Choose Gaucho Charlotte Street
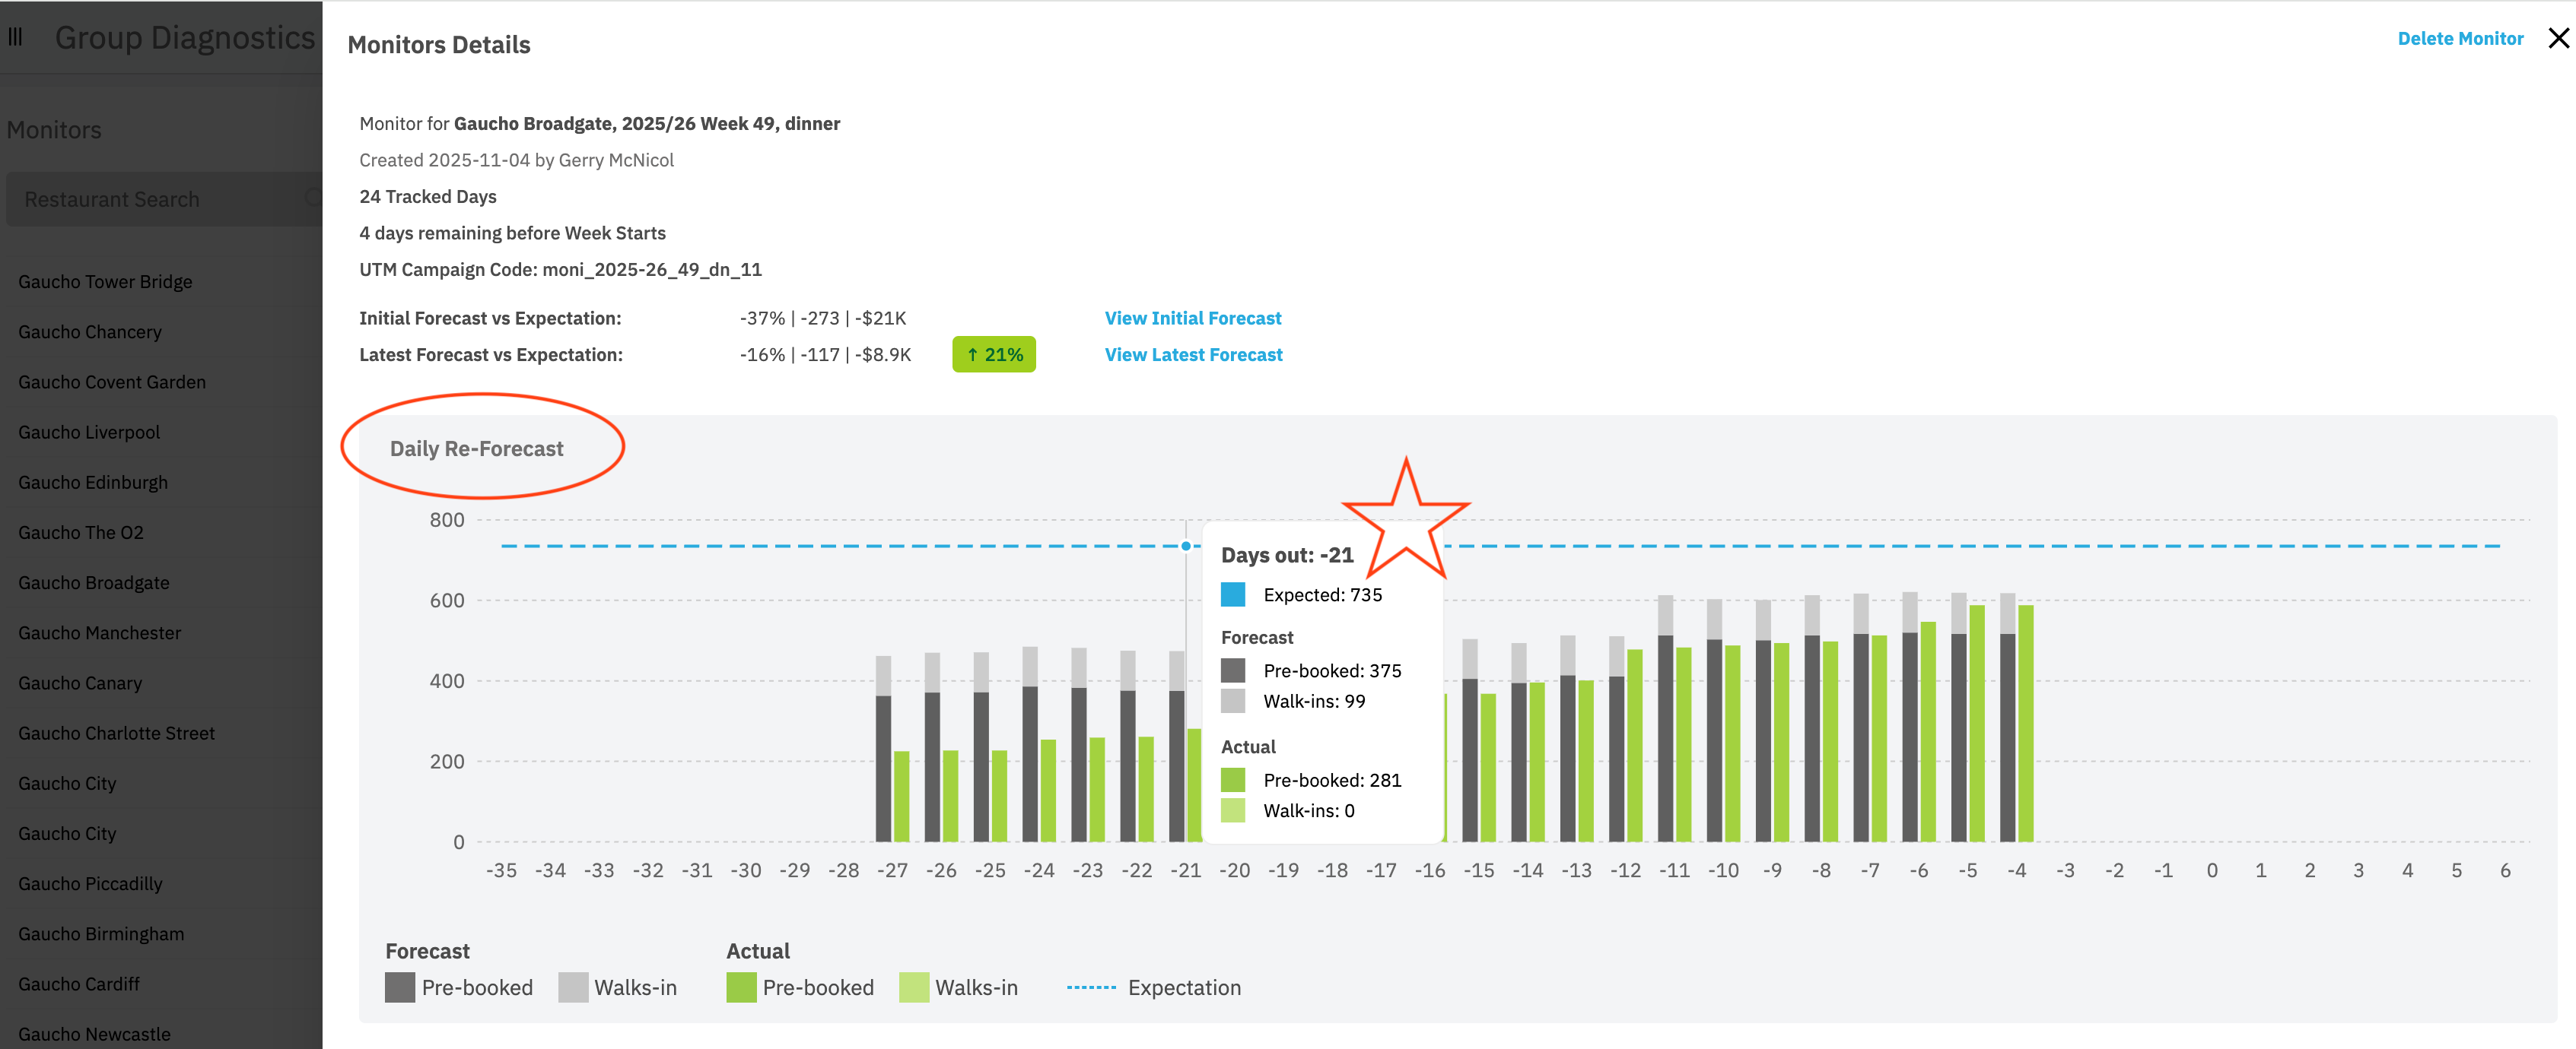 point(116,734)
